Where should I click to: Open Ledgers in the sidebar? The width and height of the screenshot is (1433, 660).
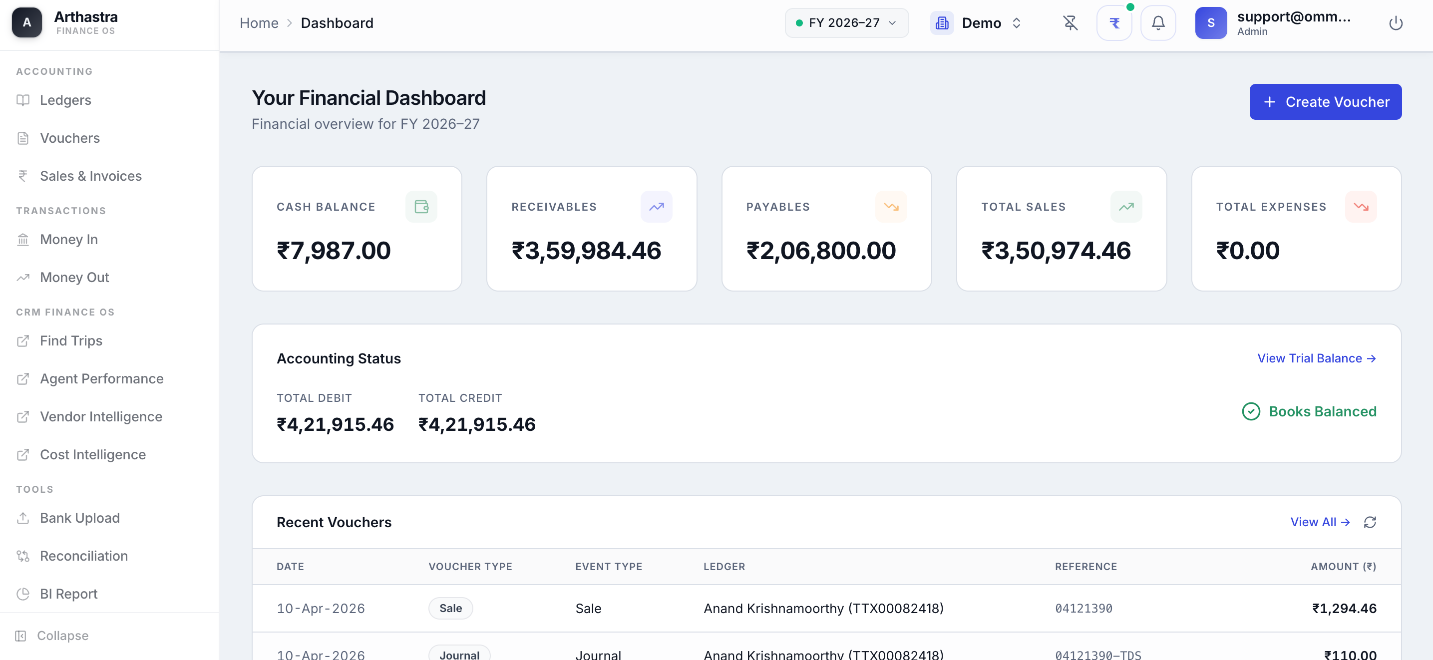pyautogui.click(x=65, y=100)
